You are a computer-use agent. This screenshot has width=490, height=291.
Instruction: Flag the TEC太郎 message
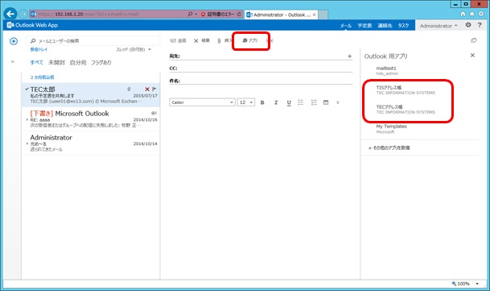coord(154,89)
